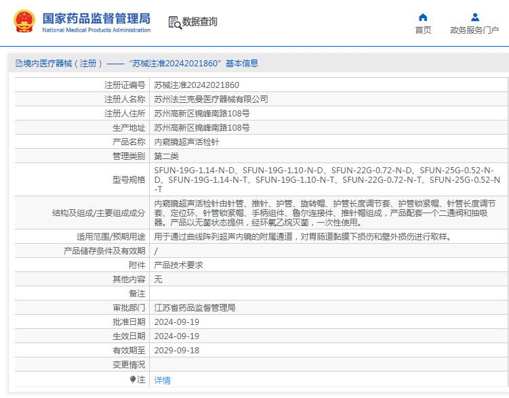Go to 首页 text link
The image size is (509, 398).
(423, 30)
